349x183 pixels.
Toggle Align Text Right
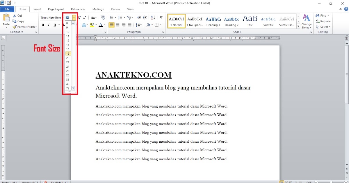pos(124,25)
